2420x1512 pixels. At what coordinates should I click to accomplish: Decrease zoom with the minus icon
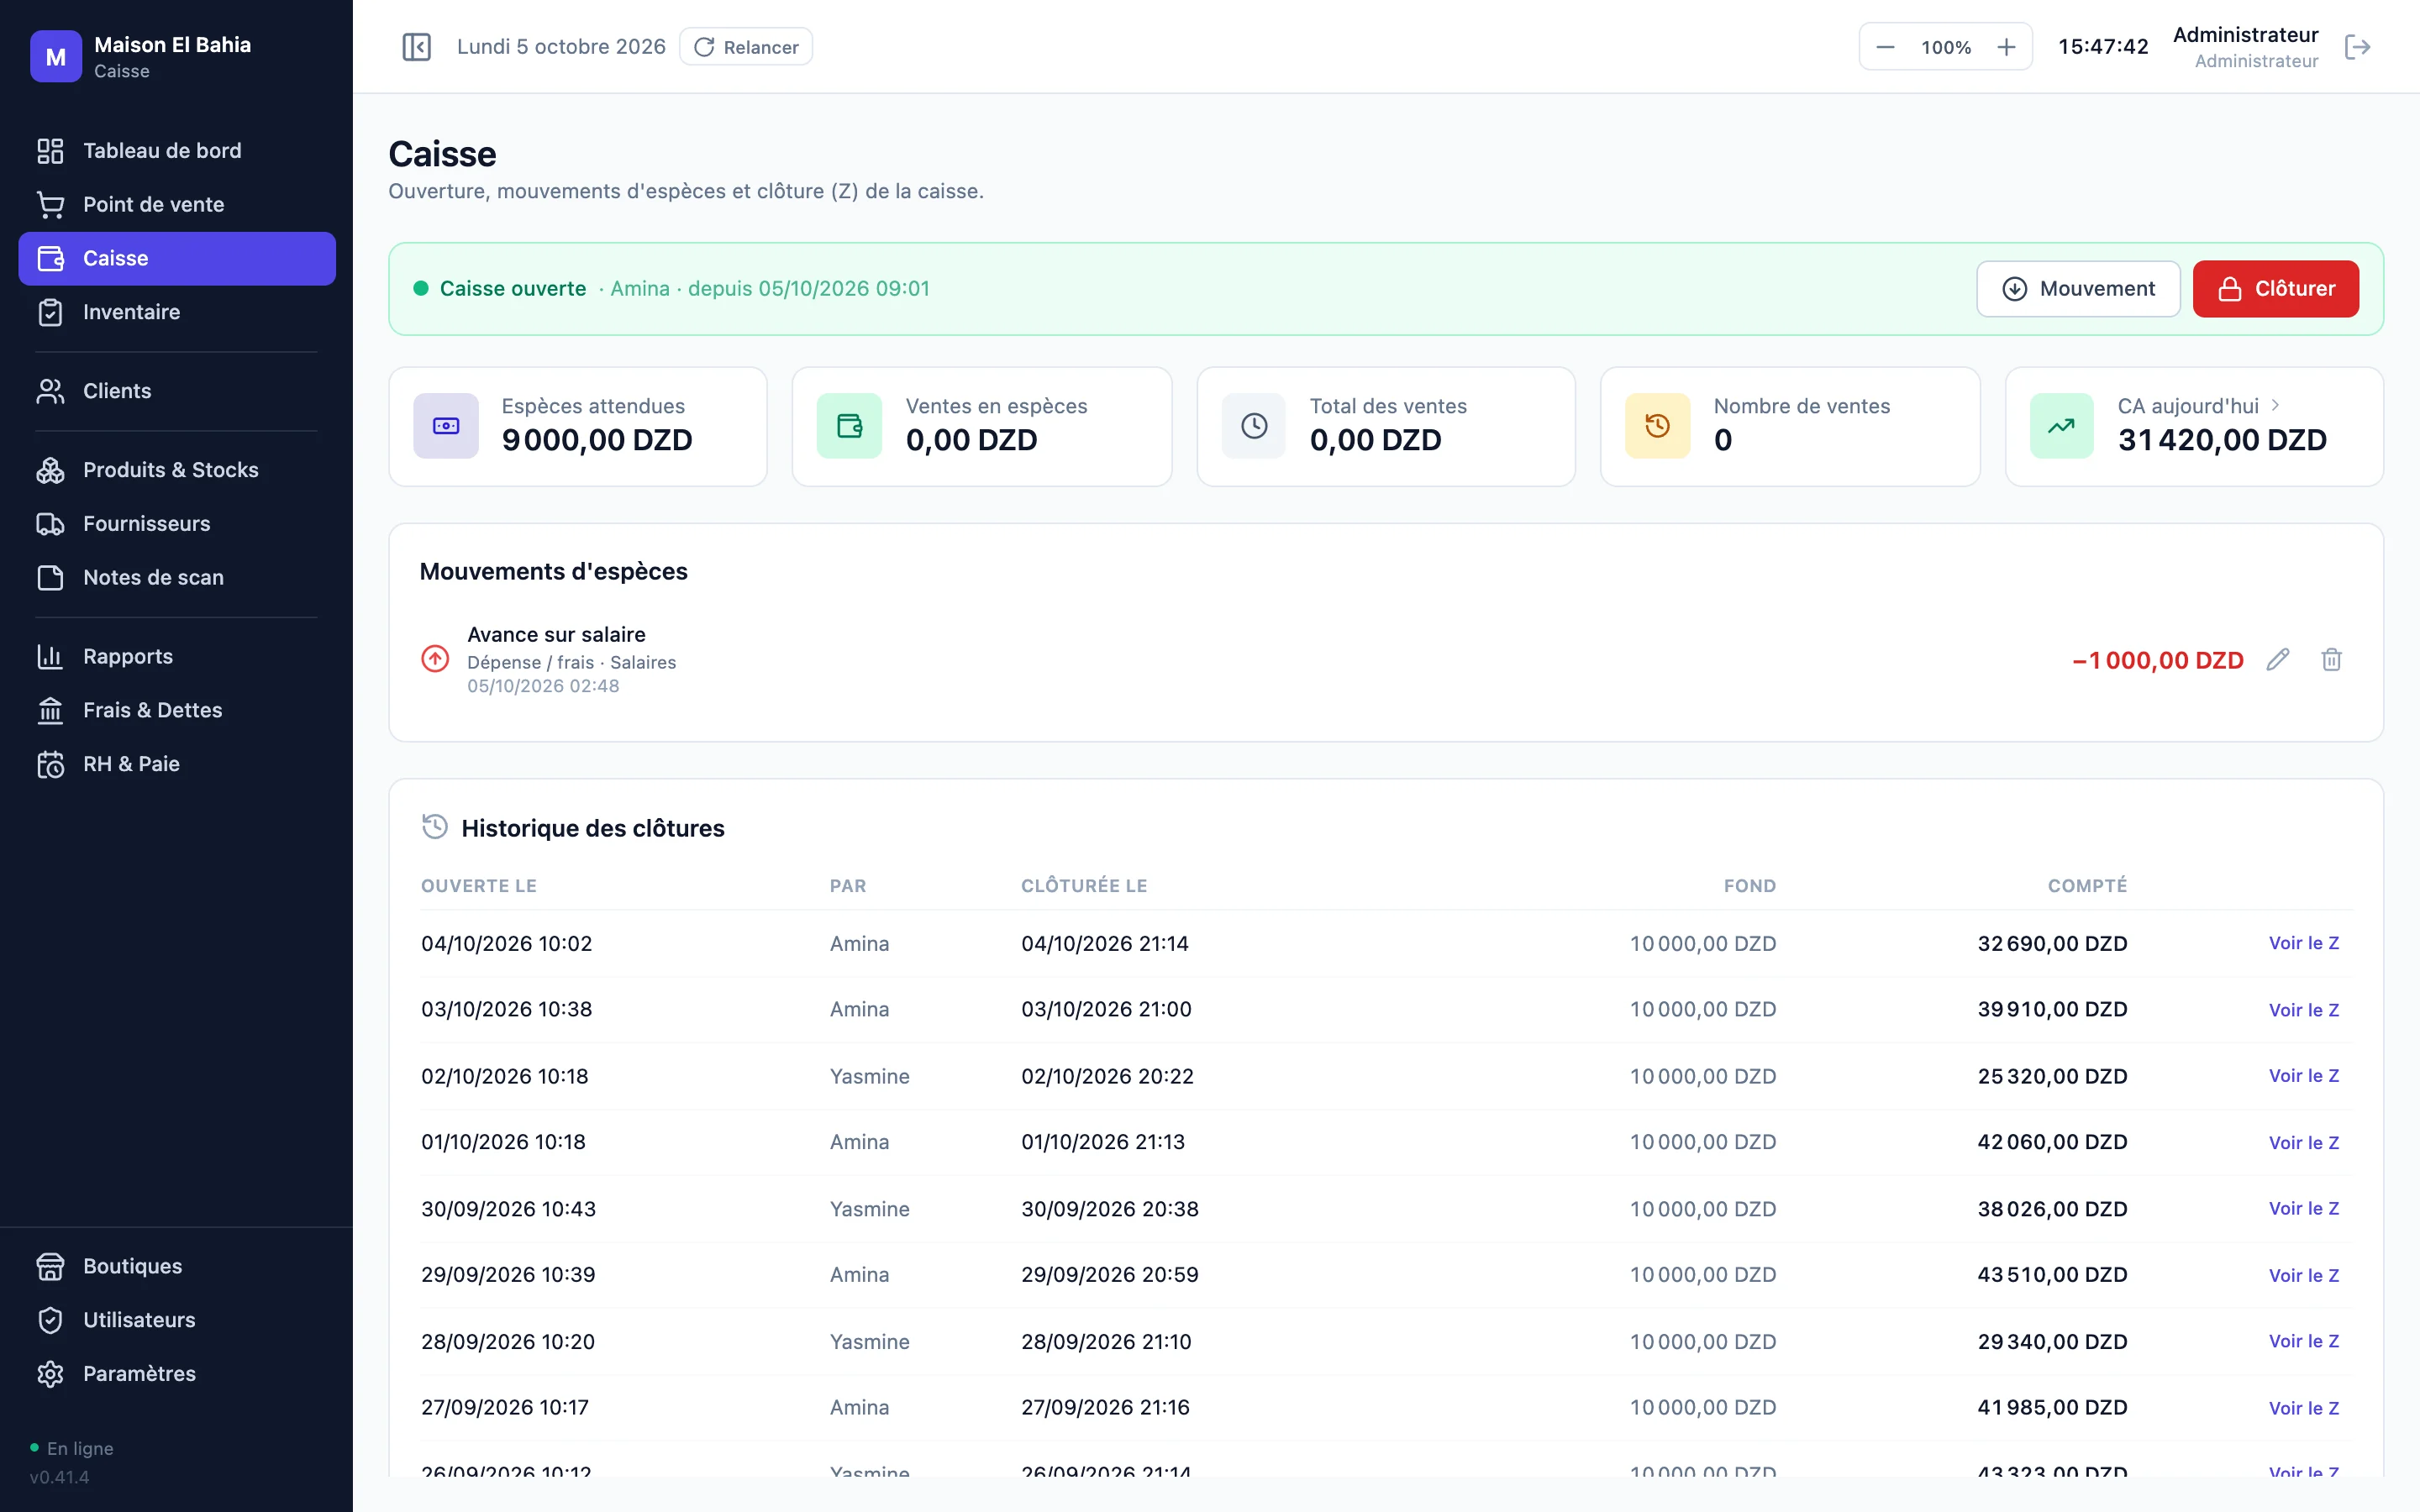click(1885, 47)
